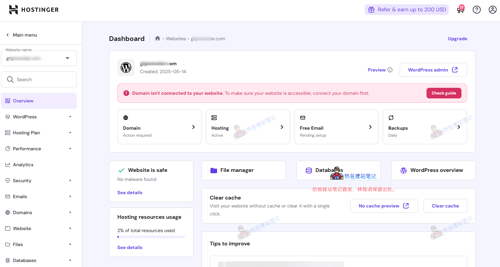Click the WordPress logo site icon
This screenshot has height=267, width=500.
click(x=126, y=67)
